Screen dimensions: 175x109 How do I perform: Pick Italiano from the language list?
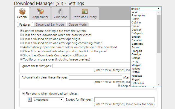tap(136, 69)
